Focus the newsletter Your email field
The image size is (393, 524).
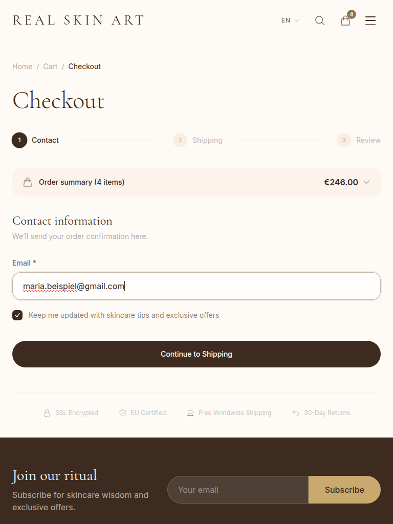(238, 490)
